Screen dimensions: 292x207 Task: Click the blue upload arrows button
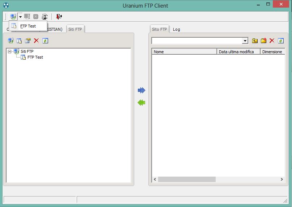[141, 90]
